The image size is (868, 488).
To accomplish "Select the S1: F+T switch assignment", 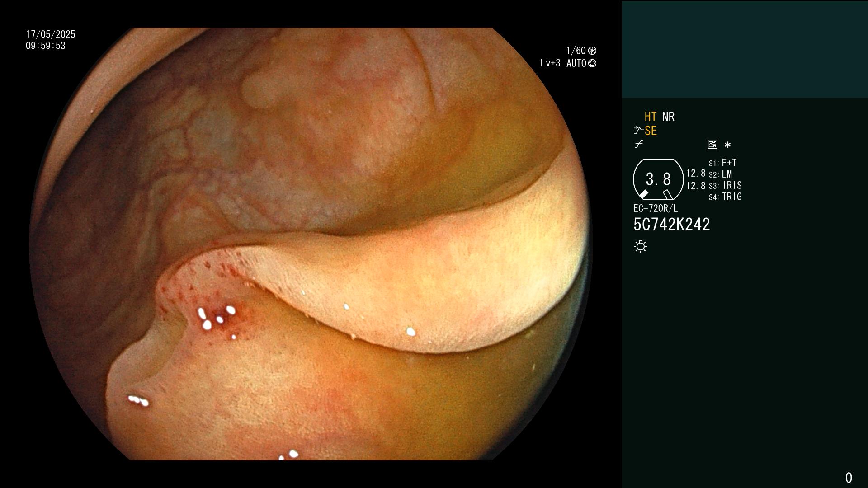I will [723, 163].
